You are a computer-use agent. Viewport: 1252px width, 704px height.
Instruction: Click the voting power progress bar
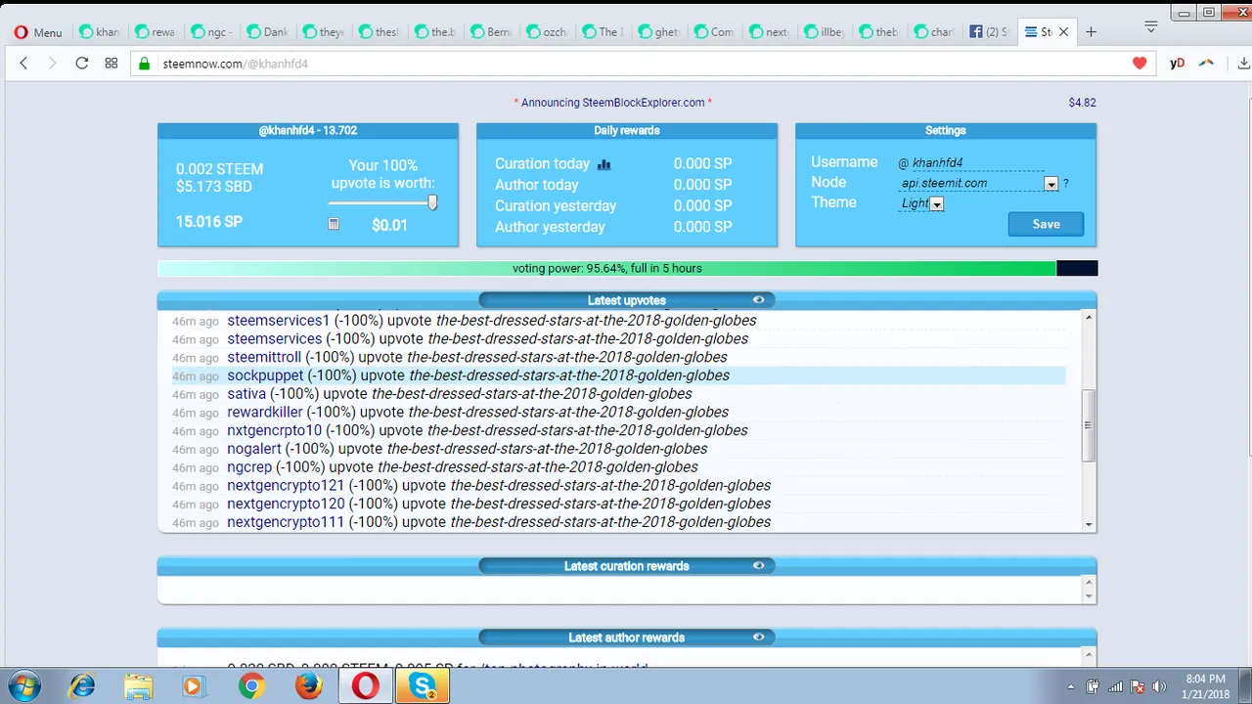coord(627,268)
